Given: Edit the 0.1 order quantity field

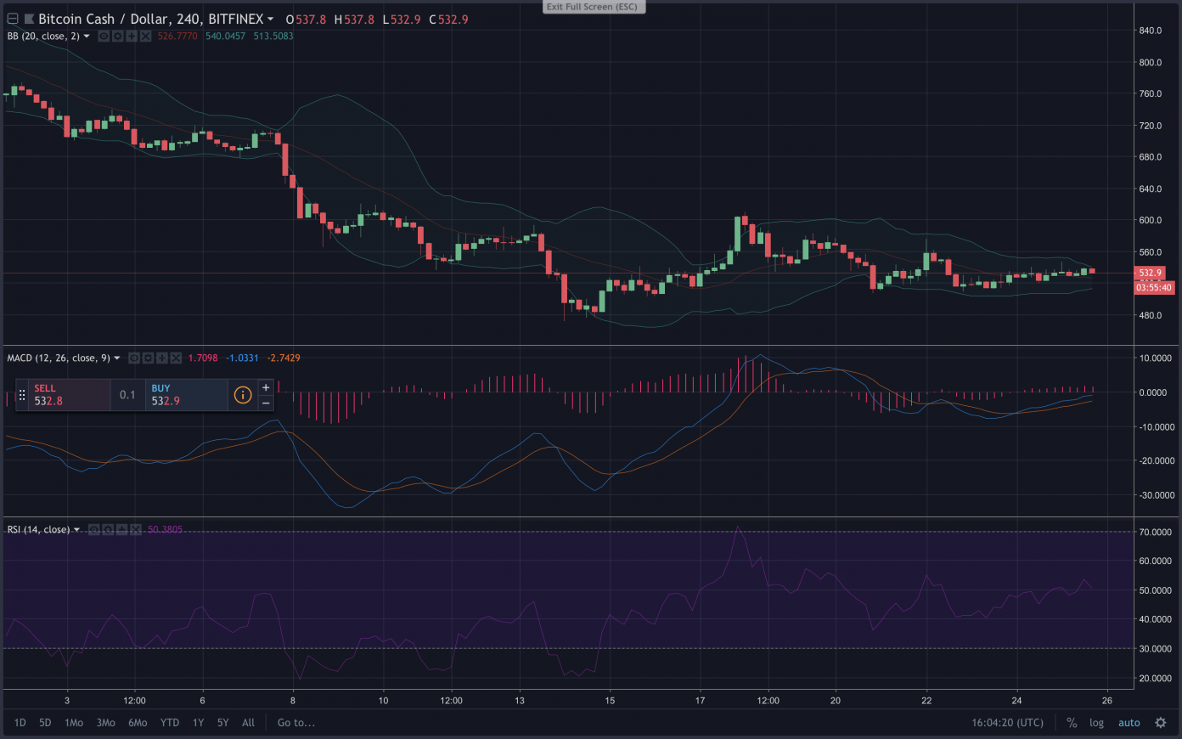Looking at the screenshot, I should pyautogui.click(x=127, y=395).
